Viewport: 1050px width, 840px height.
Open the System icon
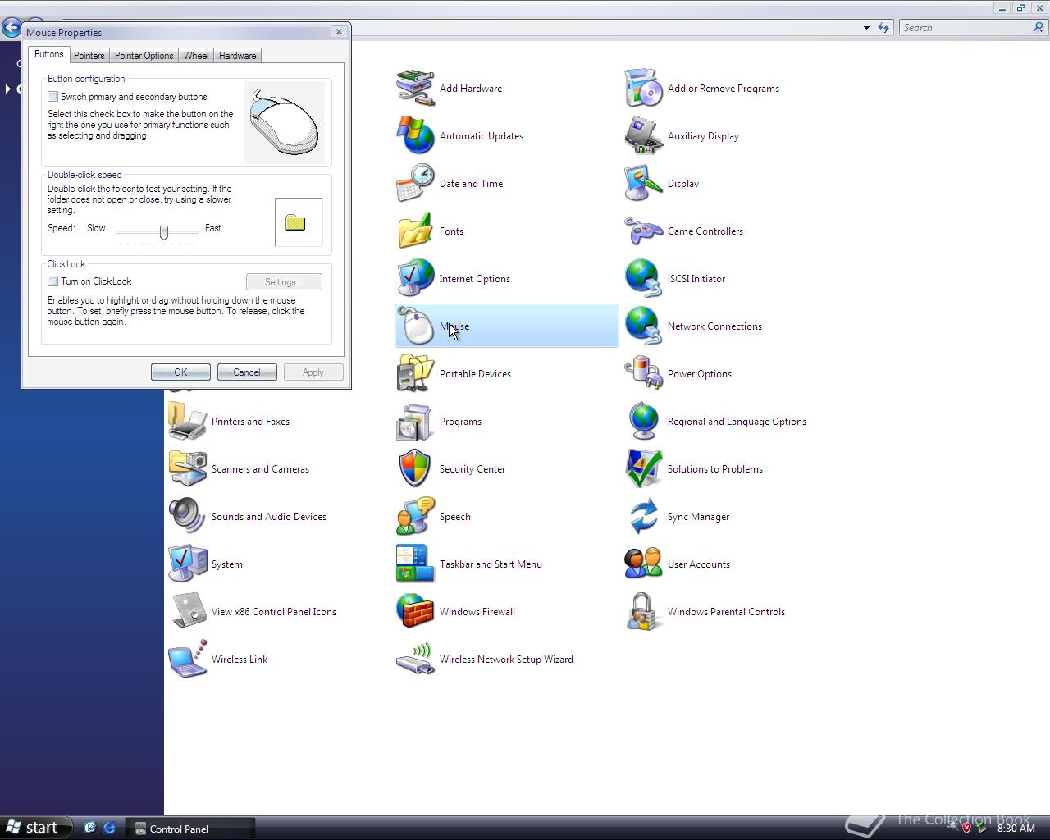click(x=187, y=564)
